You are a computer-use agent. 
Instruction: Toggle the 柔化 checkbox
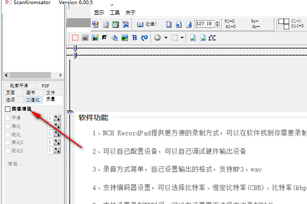(x=8, y=126)
